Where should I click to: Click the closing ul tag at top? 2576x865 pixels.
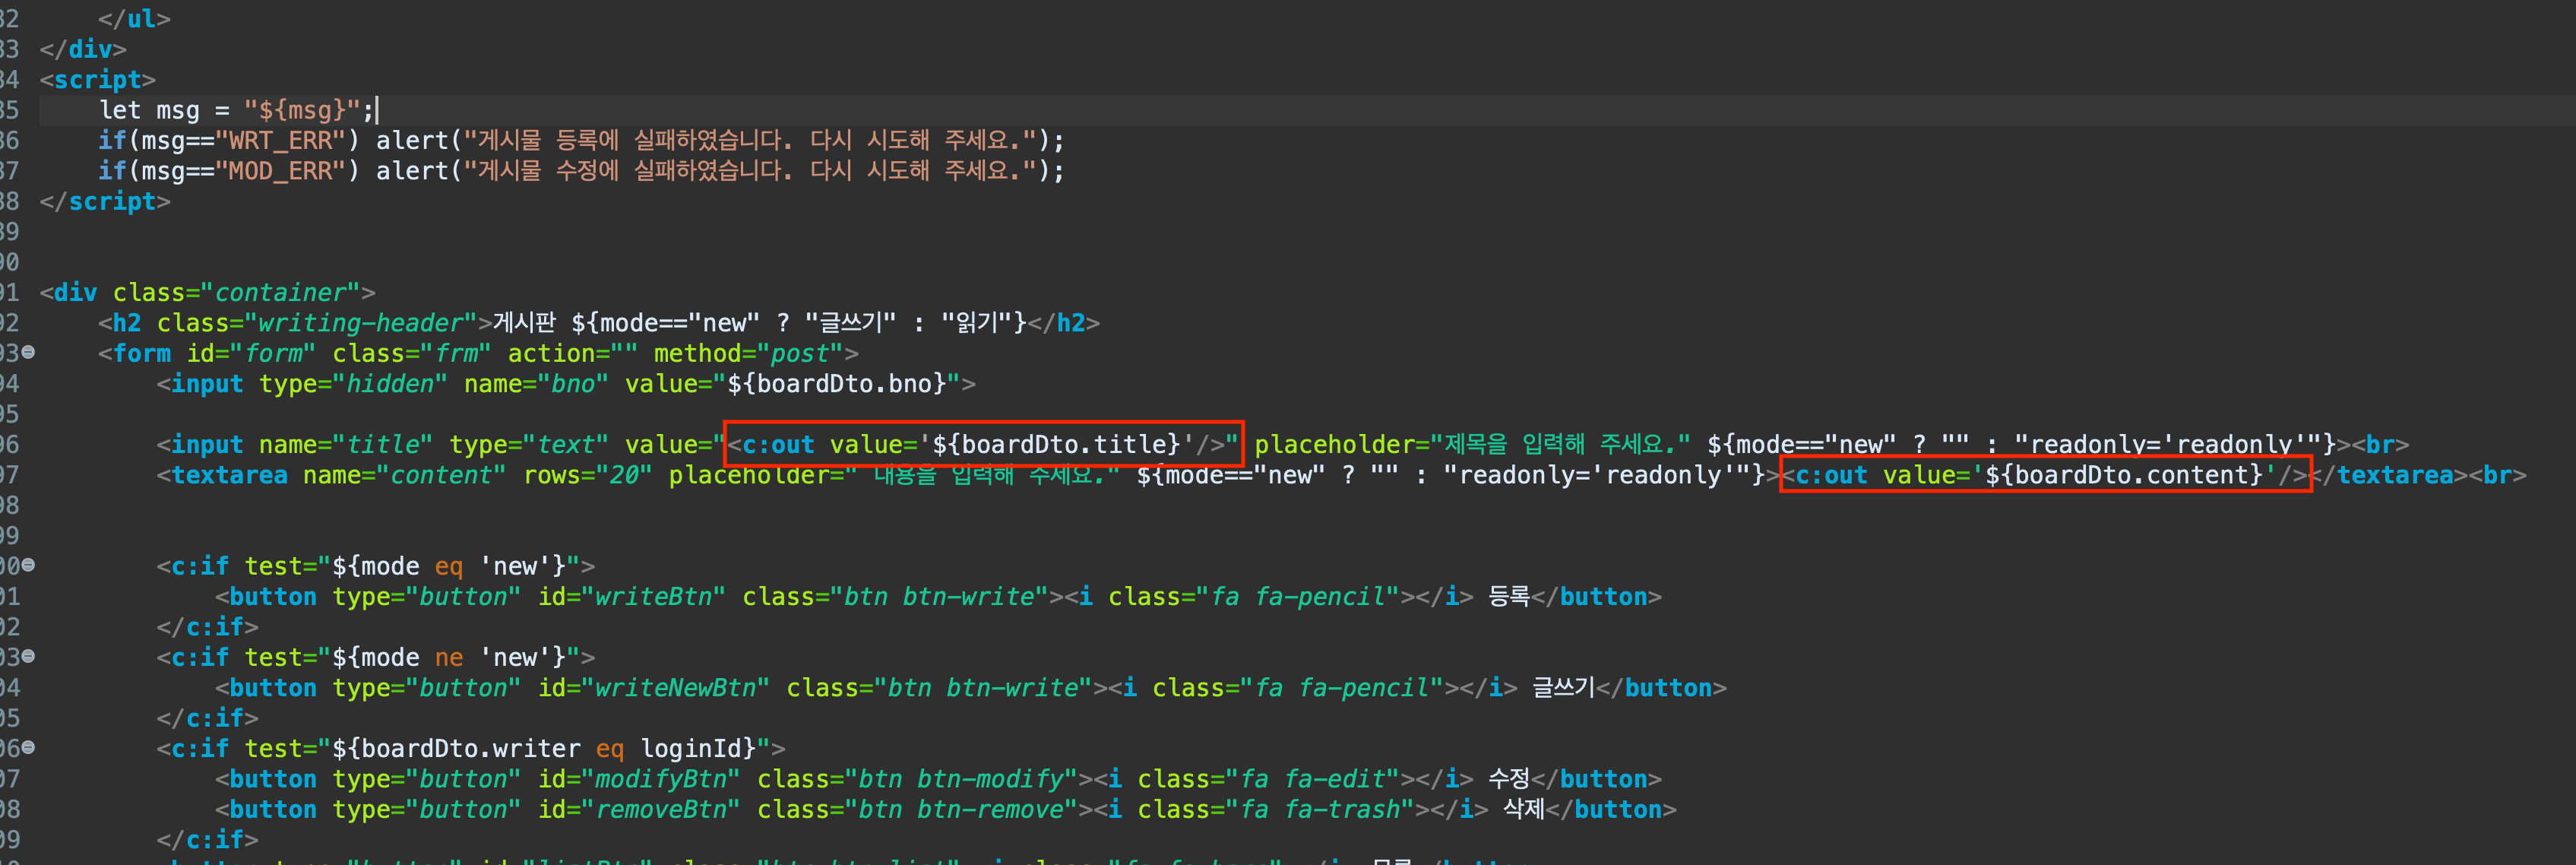point(134,19)
